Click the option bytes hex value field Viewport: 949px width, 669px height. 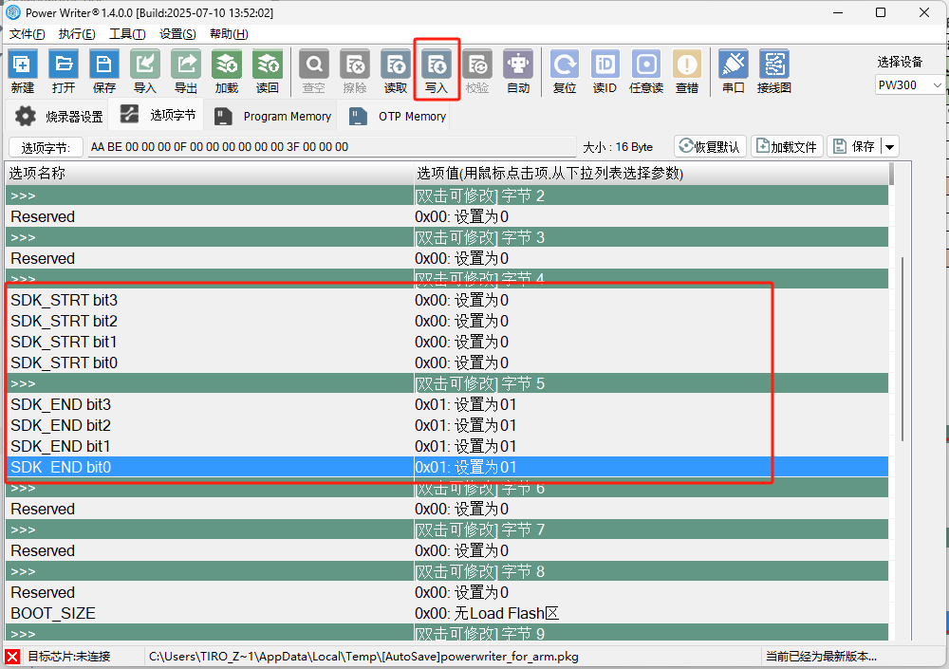(x=331, y=147)
